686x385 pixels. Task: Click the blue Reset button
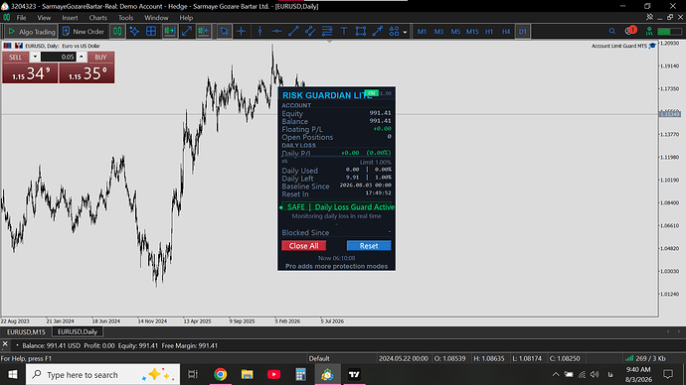369,246
